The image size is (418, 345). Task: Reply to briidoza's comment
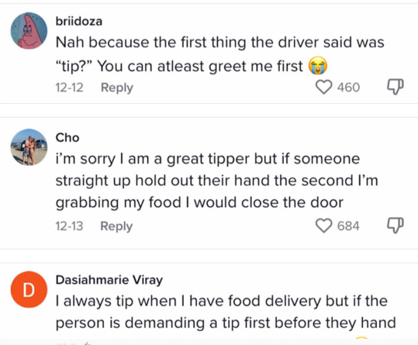[116, 88]
